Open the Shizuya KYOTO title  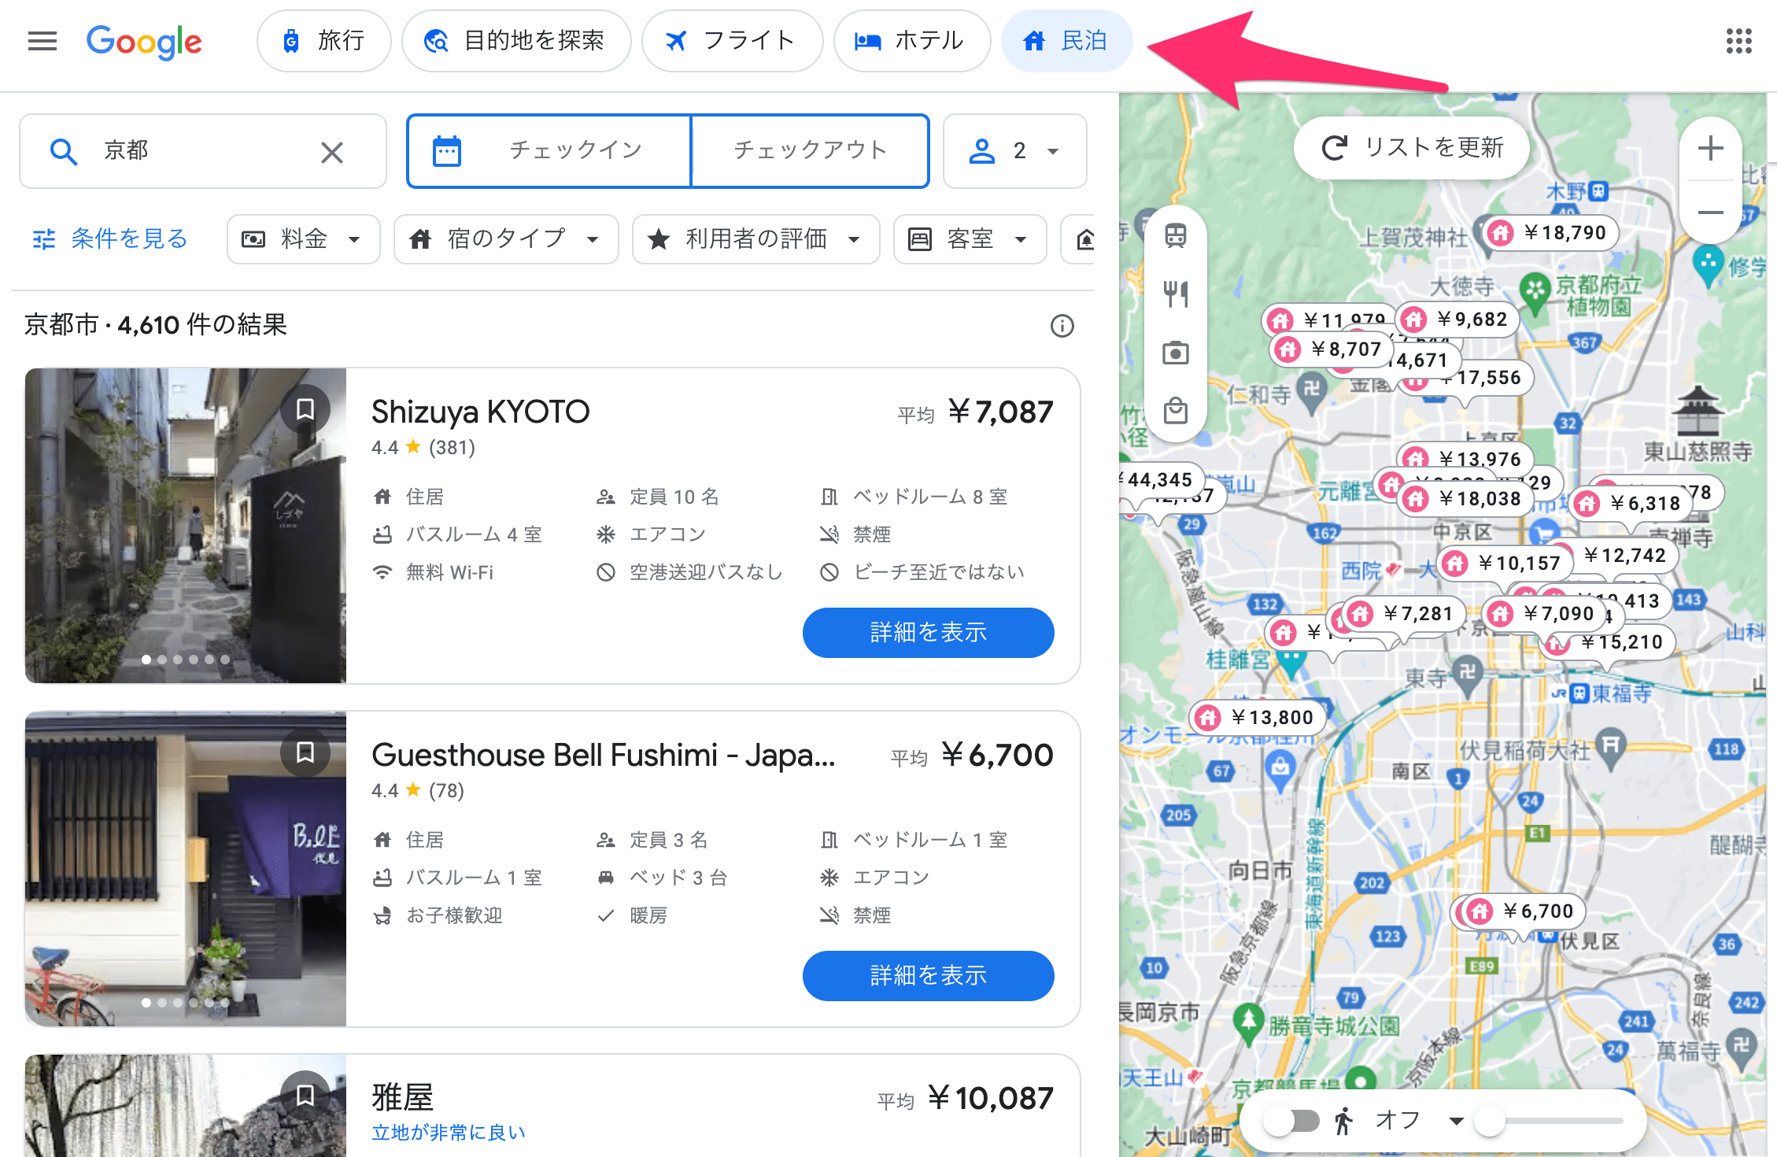(480, 412)
